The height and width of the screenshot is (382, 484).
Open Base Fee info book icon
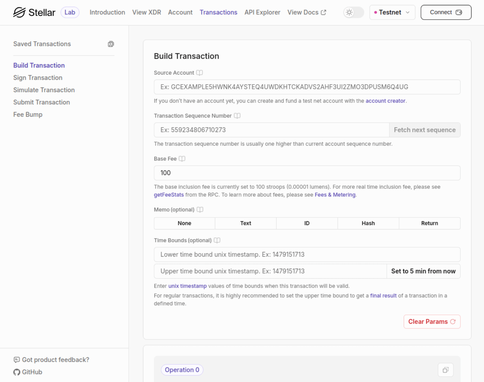(x=182, y=159)
